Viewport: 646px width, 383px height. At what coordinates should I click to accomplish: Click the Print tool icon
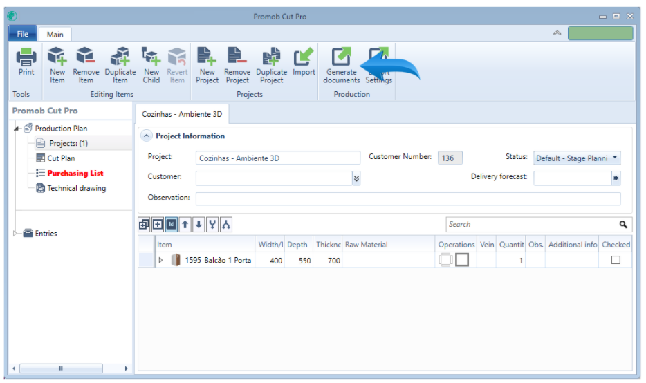pyautogui.click(x=26, y=57)
